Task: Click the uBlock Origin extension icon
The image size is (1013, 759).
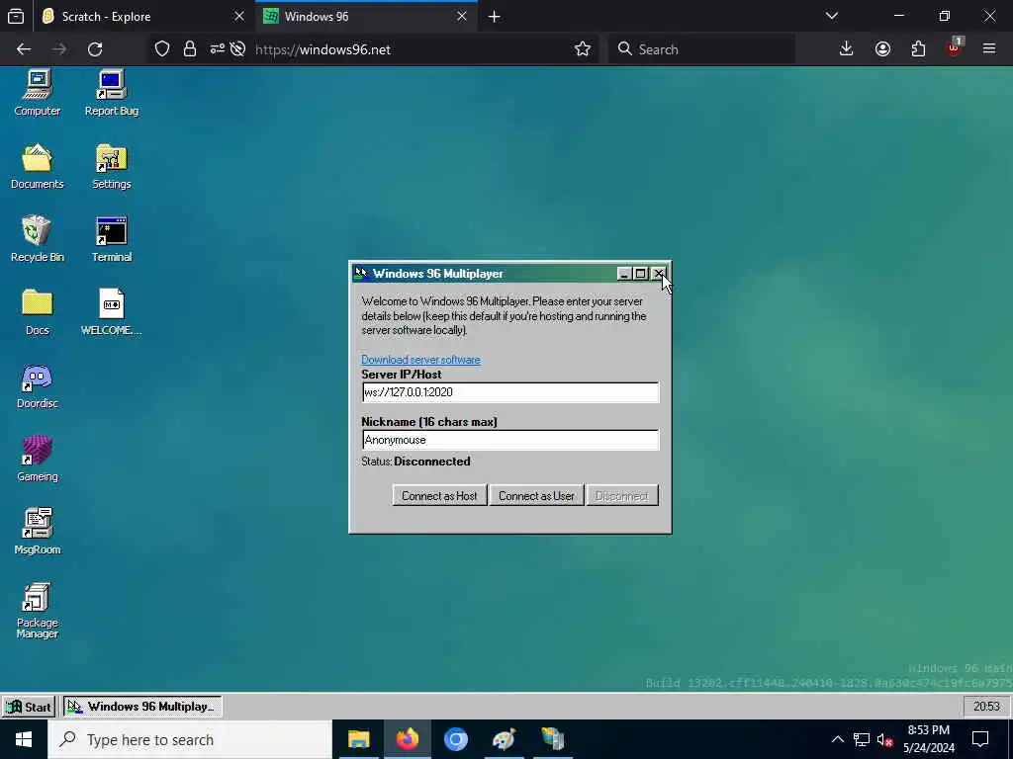Action: coord(955,47)
